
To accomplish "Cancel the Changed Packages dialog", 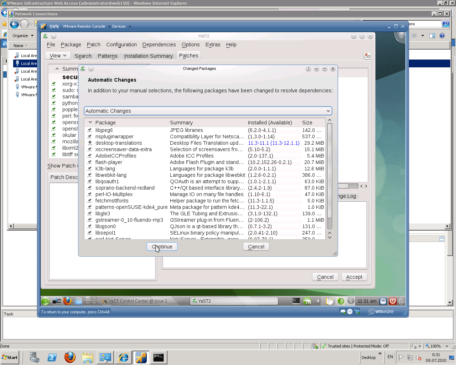I will (256, 247).
